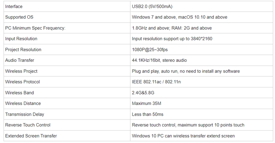
Task: Click the Maximum 35M distance value
Action: coord(146,103)
